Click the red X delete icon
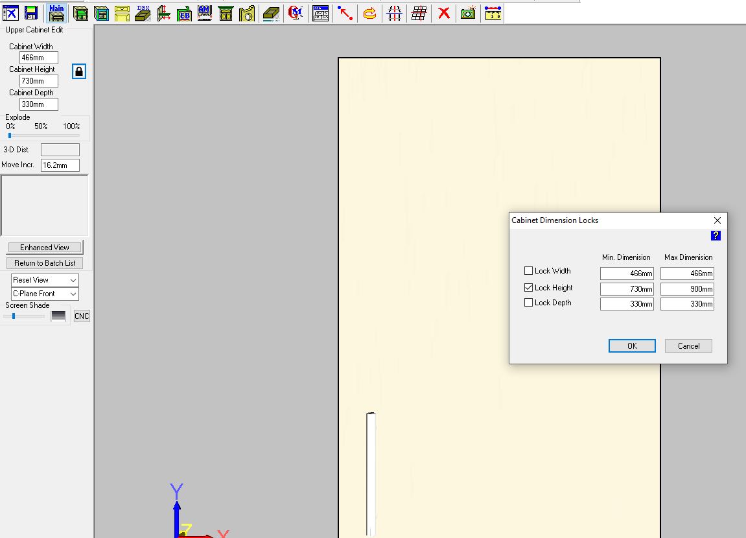The image size is (746, 538). (444, 13)
